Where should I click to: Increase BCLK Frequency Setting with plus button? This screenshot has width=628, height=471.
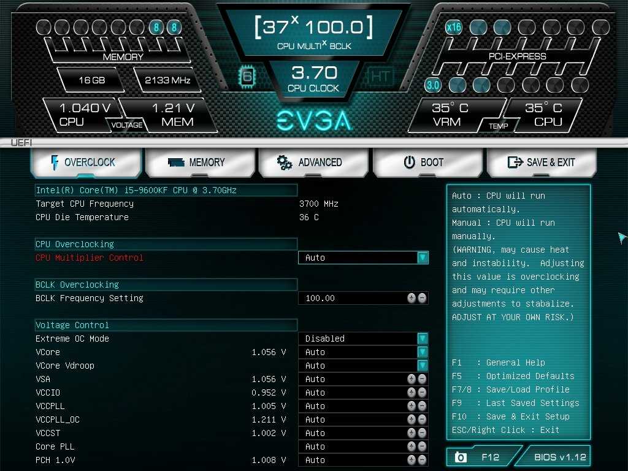coord(412,298)
